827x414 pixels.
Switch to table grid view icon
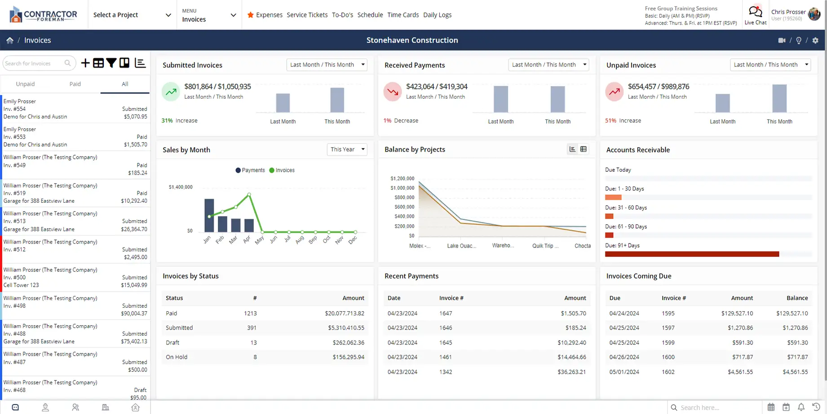[98, 63]
